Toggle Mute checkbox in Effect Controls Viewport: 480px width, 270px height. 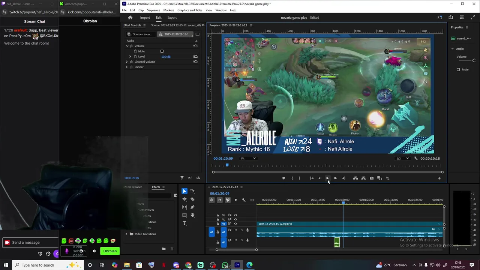point(162,51)
